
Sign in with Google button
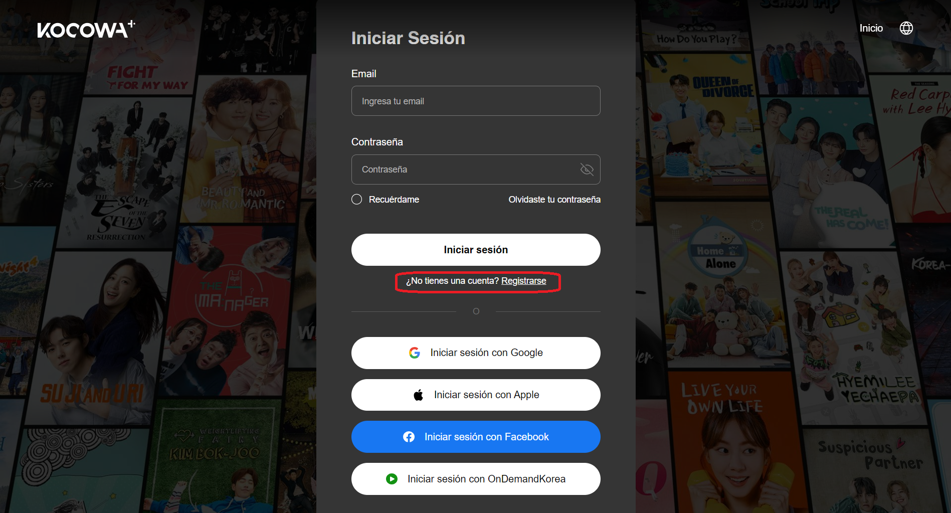coord(476,353)
